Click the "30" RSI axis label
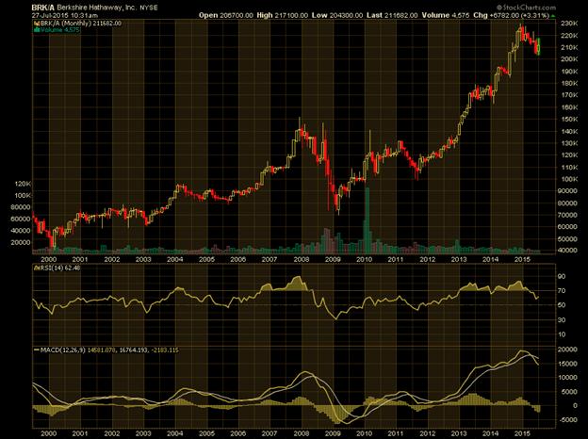Image resolution: width=588 pixels, height=439 pixels. 562,319
